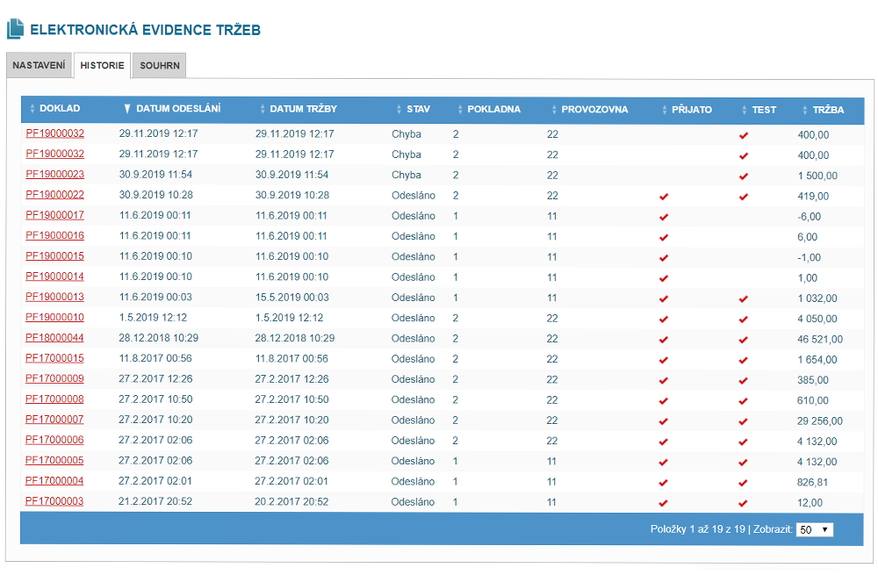Open the Zobrazit page size dropdown
878x575 pixels.
tap(814, 529)
